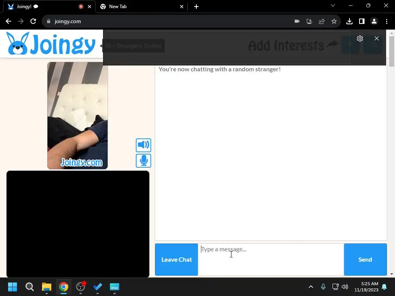Open the blue checkmark taskbar app
The width and height of the screenshot is (395, 296).
click(x=98, y=287)
